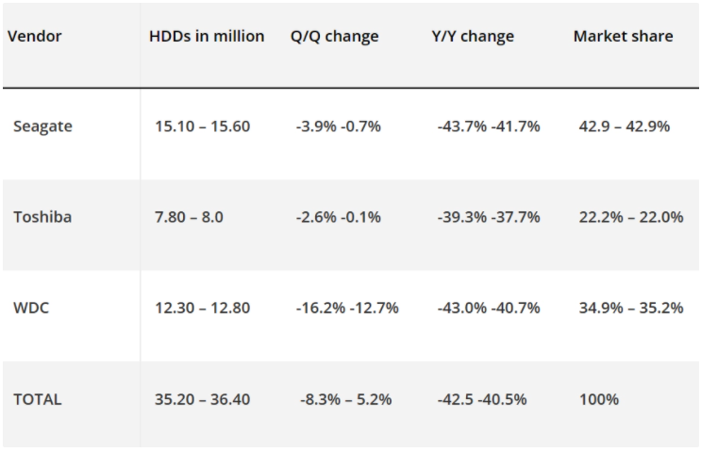Click the Toshiba vendor cell
This screenshot has width=701, height=452.
point(42,217)
